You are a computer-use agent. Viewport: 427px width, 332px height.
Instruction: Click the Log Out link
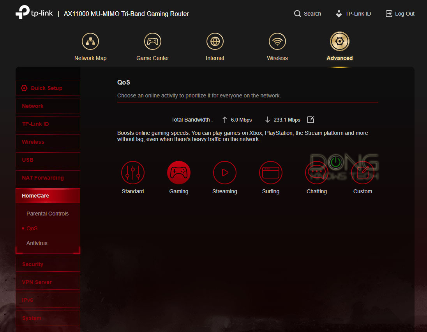click(405, 14)
